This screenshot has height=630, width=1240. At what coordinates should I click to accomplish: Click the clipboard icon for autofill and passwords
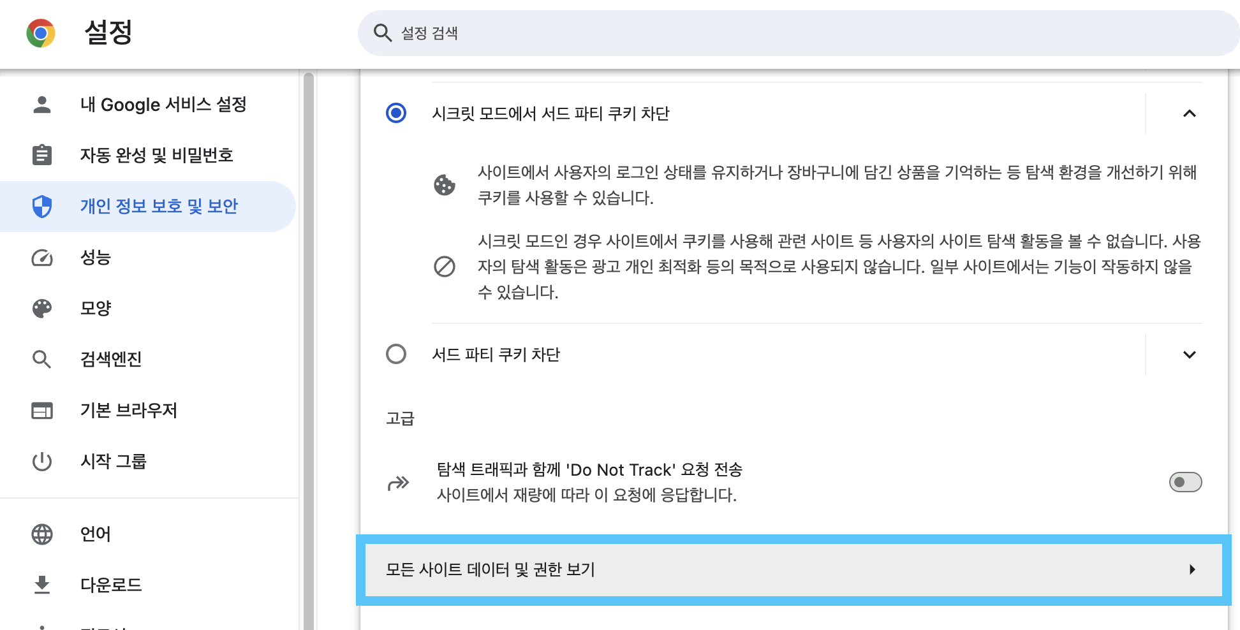point(42,155)
